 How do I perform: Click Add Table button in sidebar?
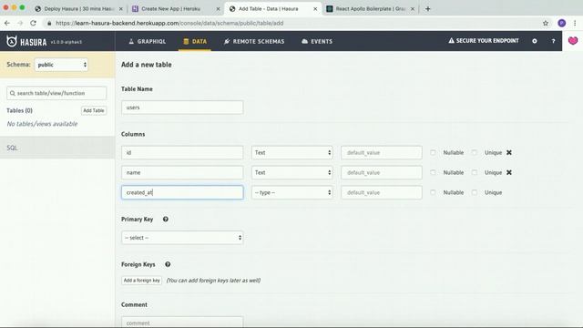(x=94, y=110)
